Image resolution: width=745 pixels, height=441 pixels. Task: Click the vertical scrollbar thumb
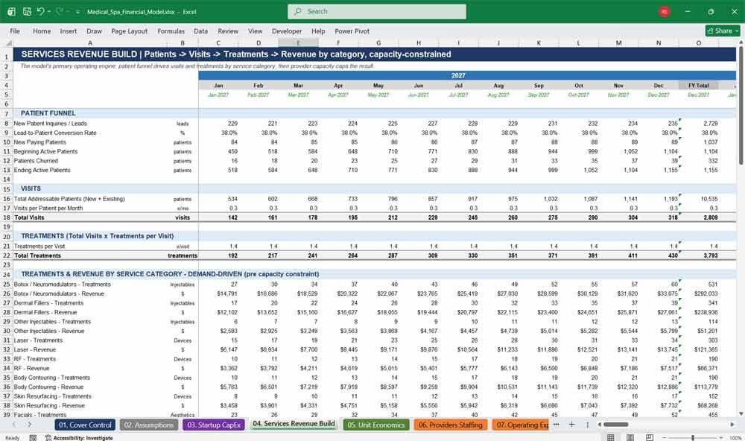(741, 106)
